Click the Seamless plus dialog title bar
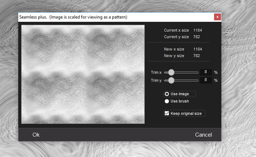 click(109, 17)
